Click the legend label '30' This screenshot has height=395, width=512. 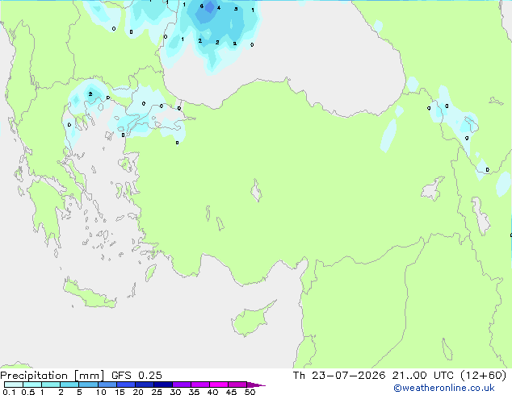point(175,392)
